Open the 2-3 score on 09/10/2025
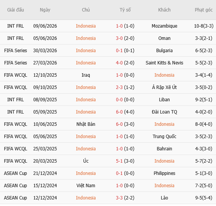The height and width of the screenshot is (206, 216). point(119,87)
